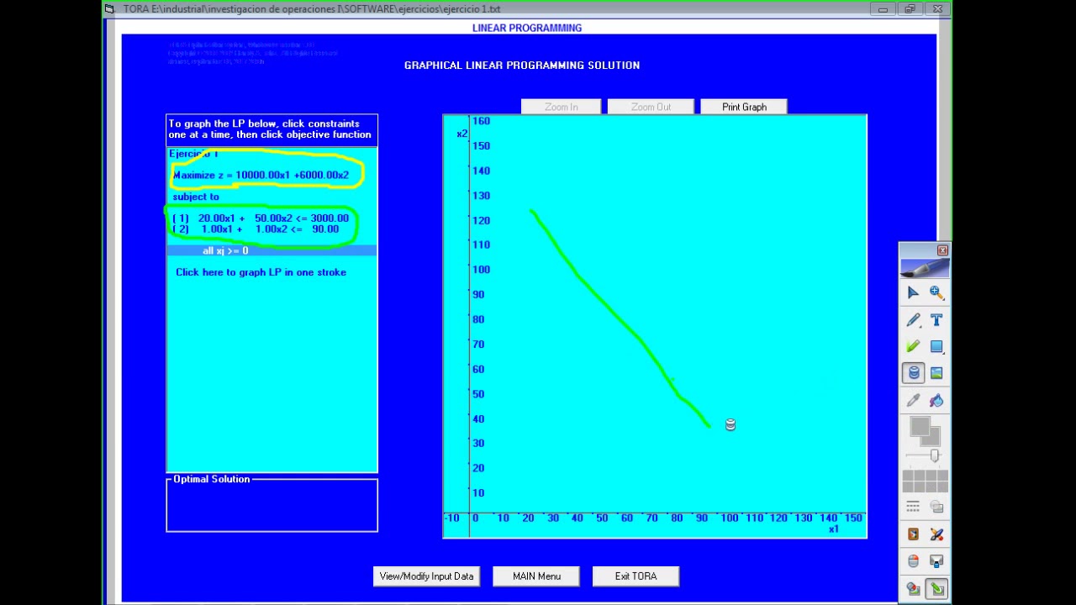Click constraint (1) 20.00x1 + 50.00x2 <= 3000.00
Image resolution: width=1076 pixels, height=605 pixels.
tap(261, 218)
